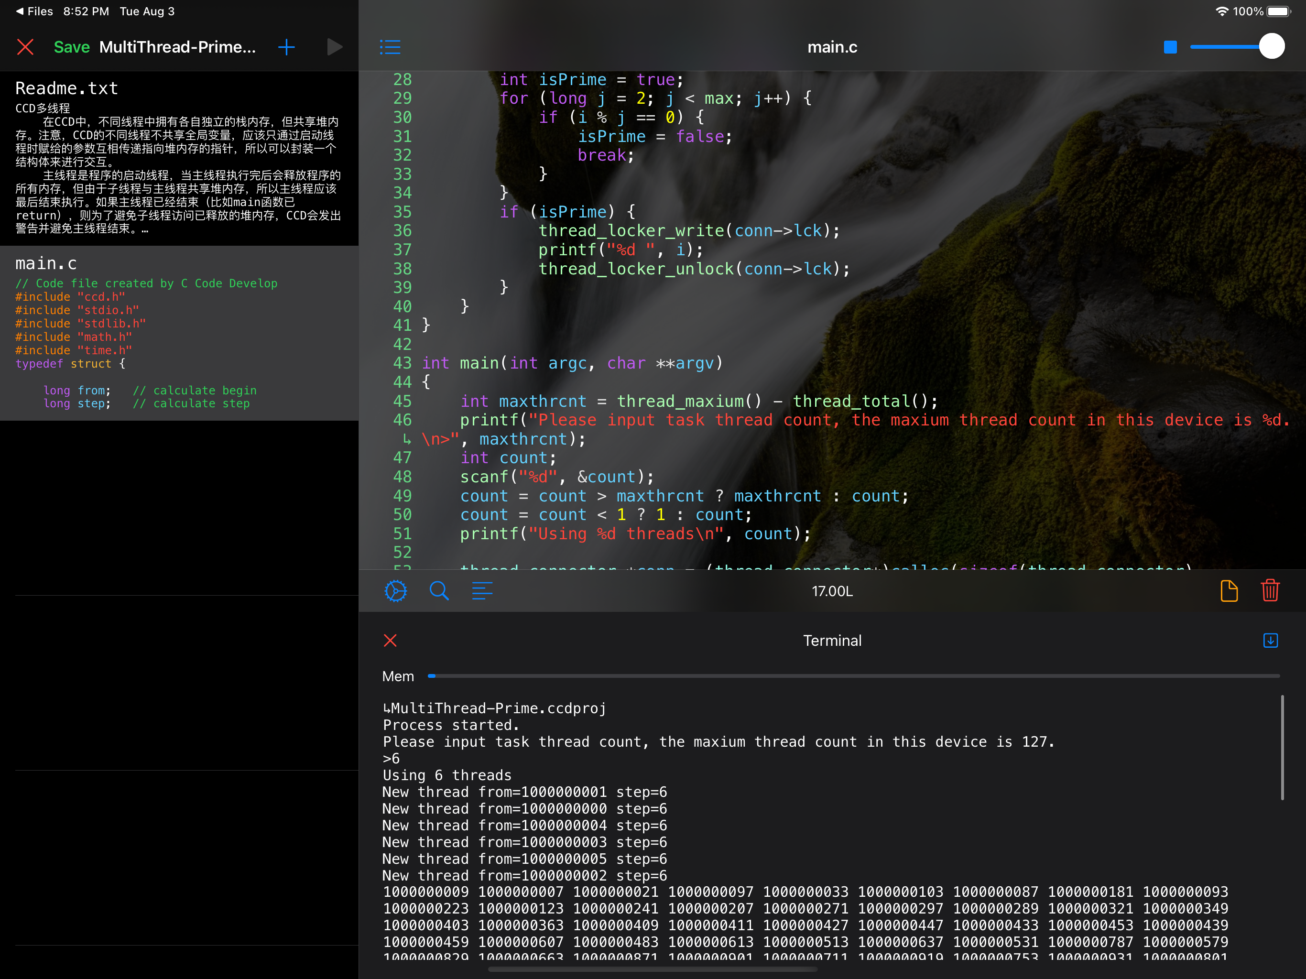Click the format text alignment icon
The height and width of the screenshot is (979, 1306).
point(482,591)
